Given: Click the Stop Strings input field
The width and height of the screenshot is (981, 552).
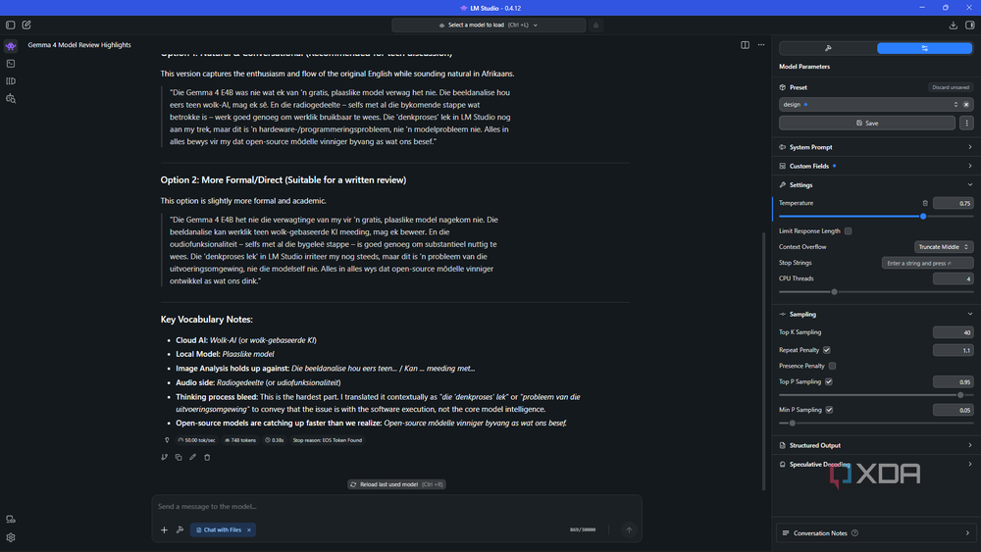Looking at the screenshot, I should click(927, 263).
